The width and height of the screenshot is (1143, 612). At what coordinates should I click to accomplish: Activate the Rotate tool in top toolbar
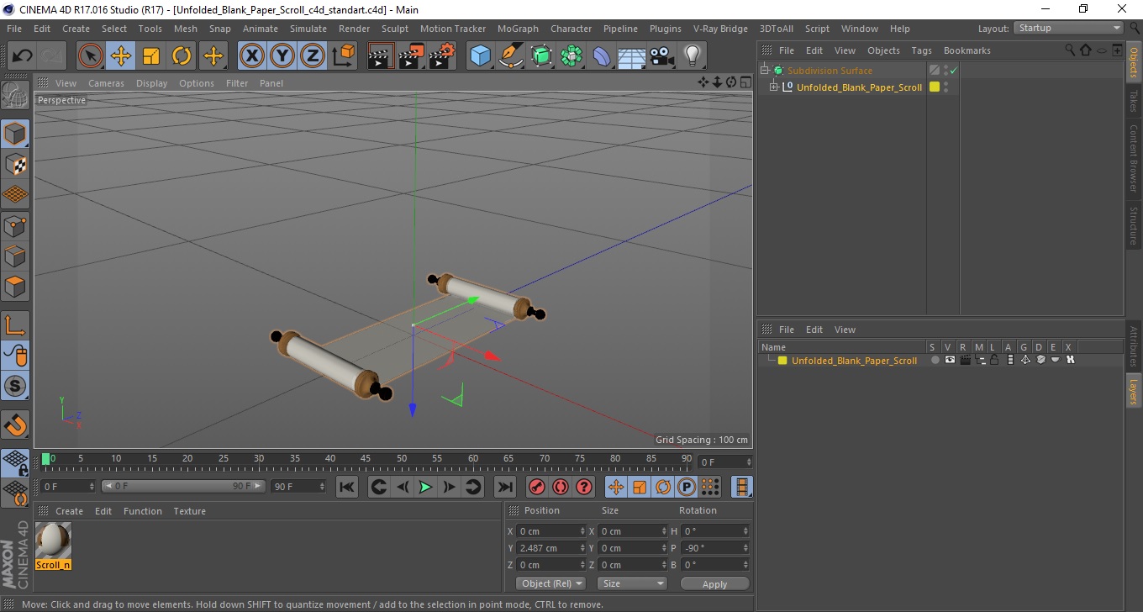coord(182,56)
